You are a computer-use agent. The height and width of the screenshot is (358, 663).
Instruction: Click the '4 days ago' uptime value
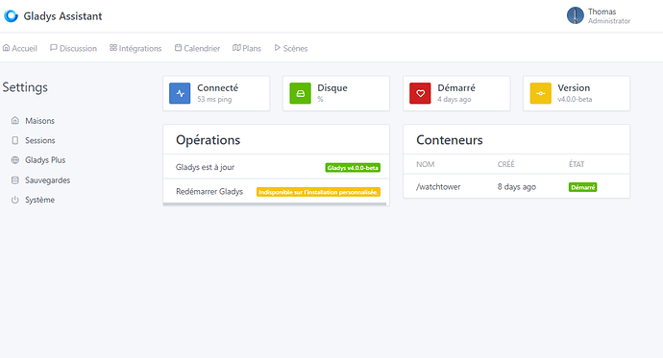(454, 99)
